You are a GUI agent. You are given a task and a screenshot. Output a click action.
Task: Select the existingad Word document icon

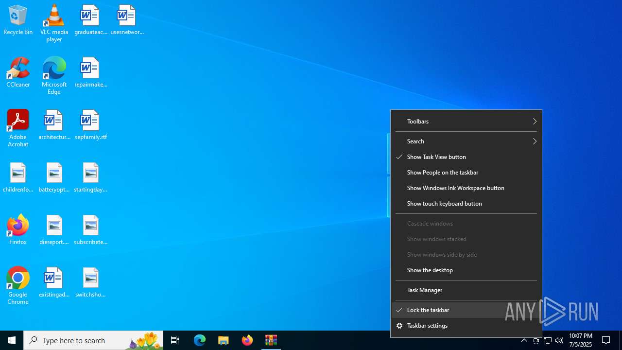(54, 283)
